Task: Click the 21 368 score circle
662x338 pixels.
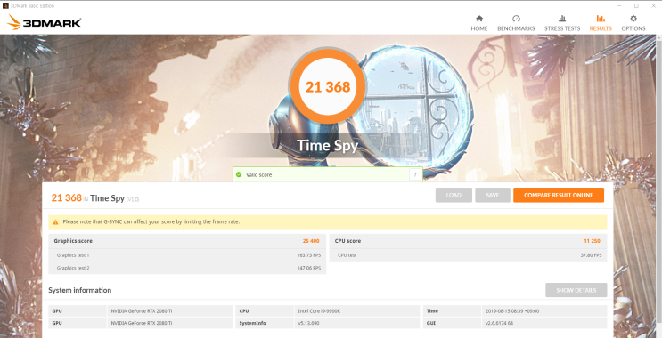Action: click(328, 87)
